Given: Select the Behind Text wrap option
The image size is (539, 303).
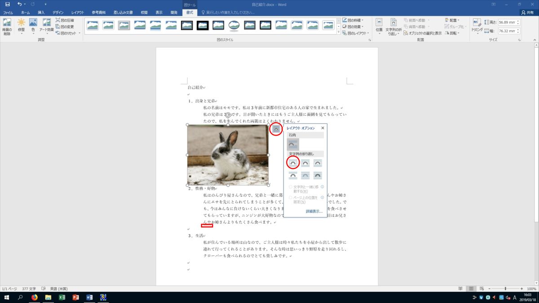Looking at the screenshot, I should [305, 175].
